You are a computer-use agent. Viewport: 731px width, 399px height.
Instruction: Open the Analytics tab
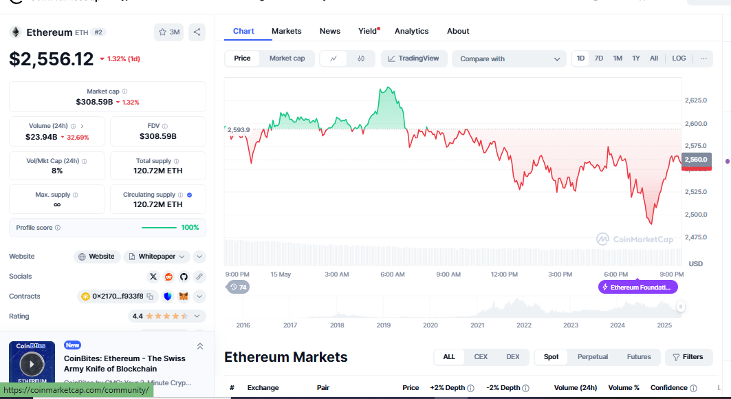click(x=412, y=31)
